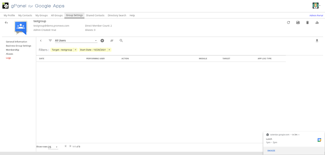Remove the Target : testgroup filter
This screenshot has height=155, width=325.
75,50
